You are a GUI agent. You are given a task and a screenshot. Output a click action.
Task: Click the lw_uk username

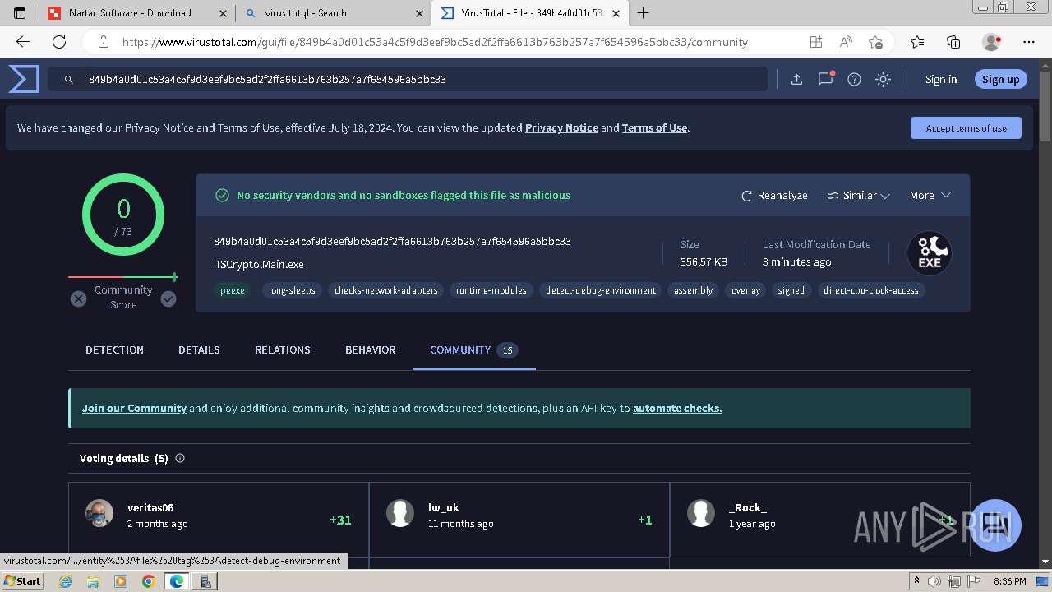(444, 508)
